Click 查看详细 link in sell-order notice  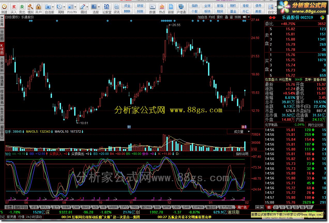click(319, 80)
